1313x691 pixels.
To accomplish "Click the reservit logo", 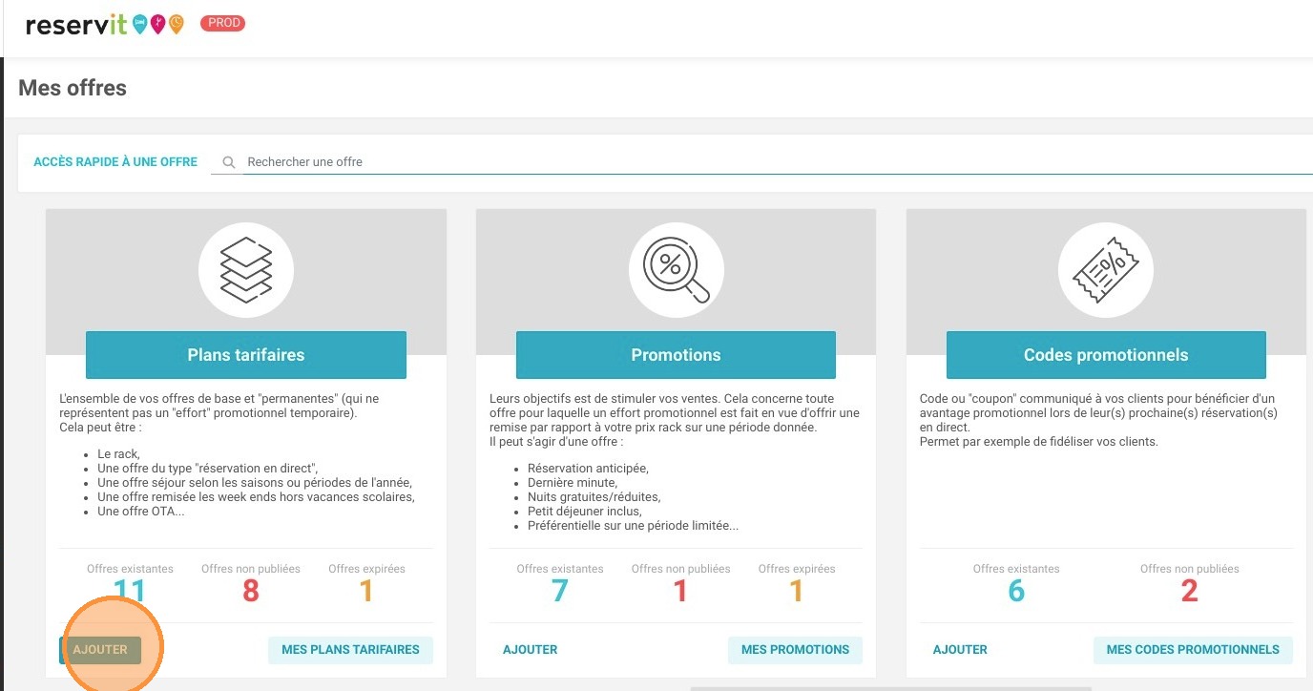I will [x=105, y=25].
